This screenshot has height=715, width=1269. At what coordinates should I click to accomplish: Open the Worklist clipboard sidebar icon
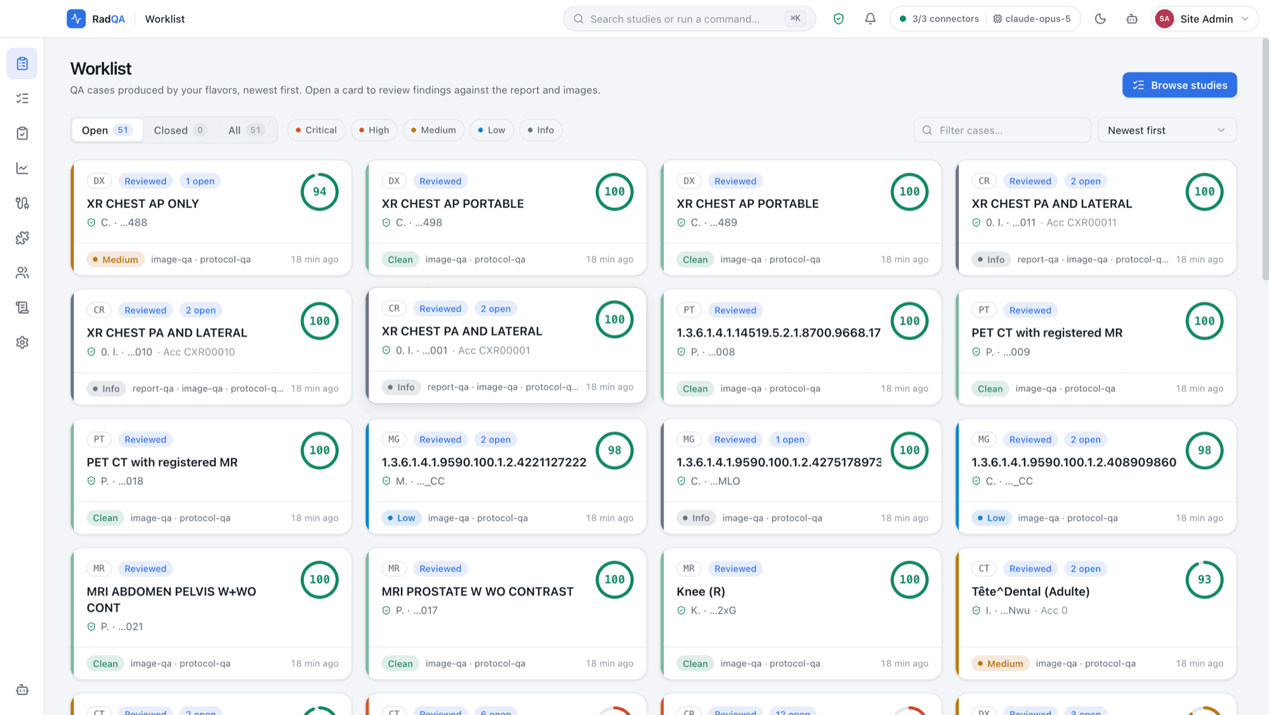(22, 63)
